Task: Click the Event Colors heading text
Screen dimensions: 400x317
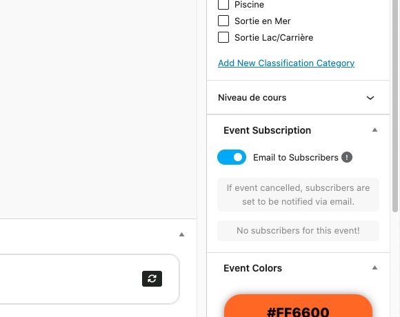Action: pyautogui.click(x=252, y=268)
